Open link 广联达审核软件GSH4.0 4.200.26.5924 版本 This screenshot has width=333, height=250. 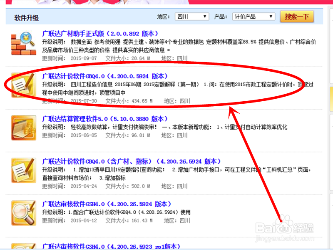click(107, 204)
